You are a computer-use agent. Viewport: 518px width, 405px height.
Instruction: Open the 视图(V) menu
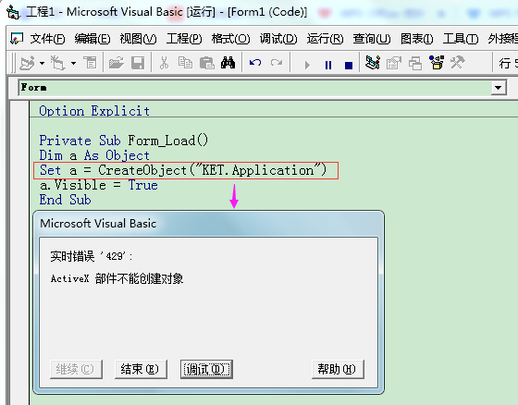pyautogui.click(x=138, y=39)
